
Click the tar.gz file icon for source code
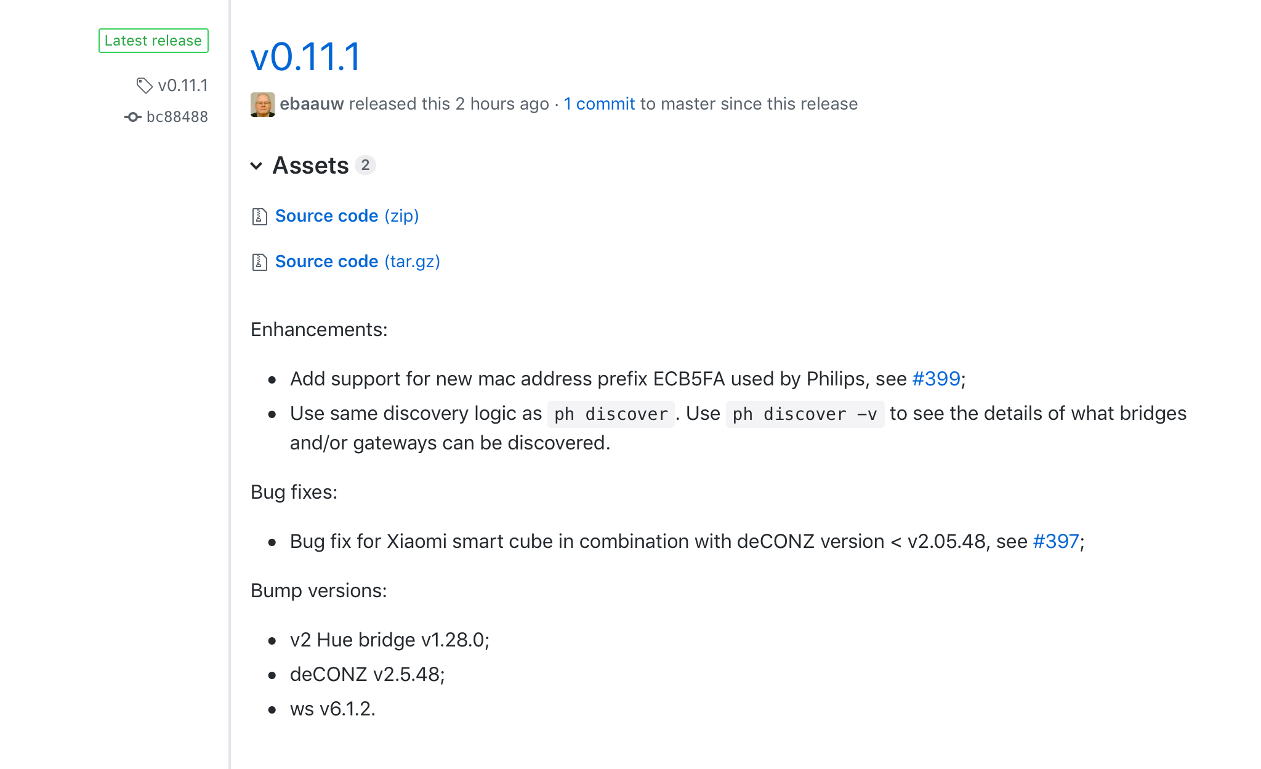[259, 262]
